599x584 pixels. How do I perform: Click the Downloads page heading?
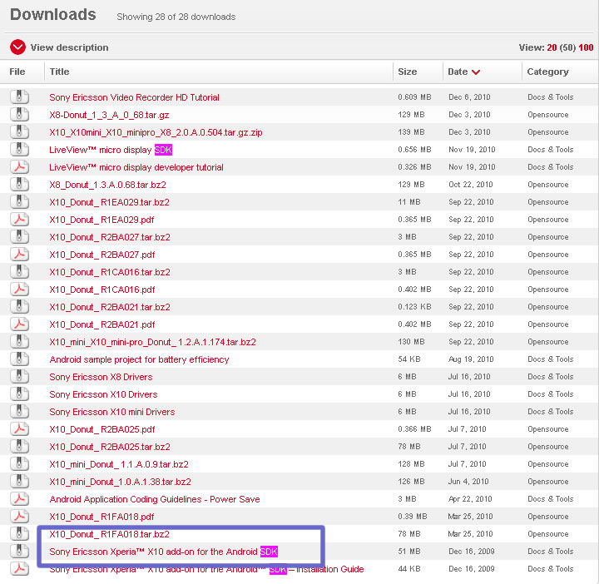coord(53,14)
